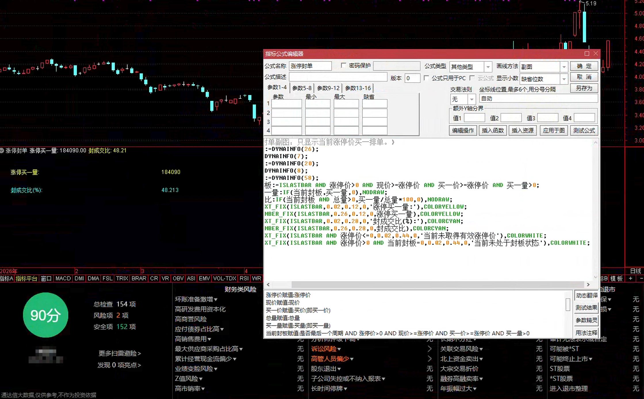Click 公式名称 input field
The image size is (644, 399).
click(310, 66)
